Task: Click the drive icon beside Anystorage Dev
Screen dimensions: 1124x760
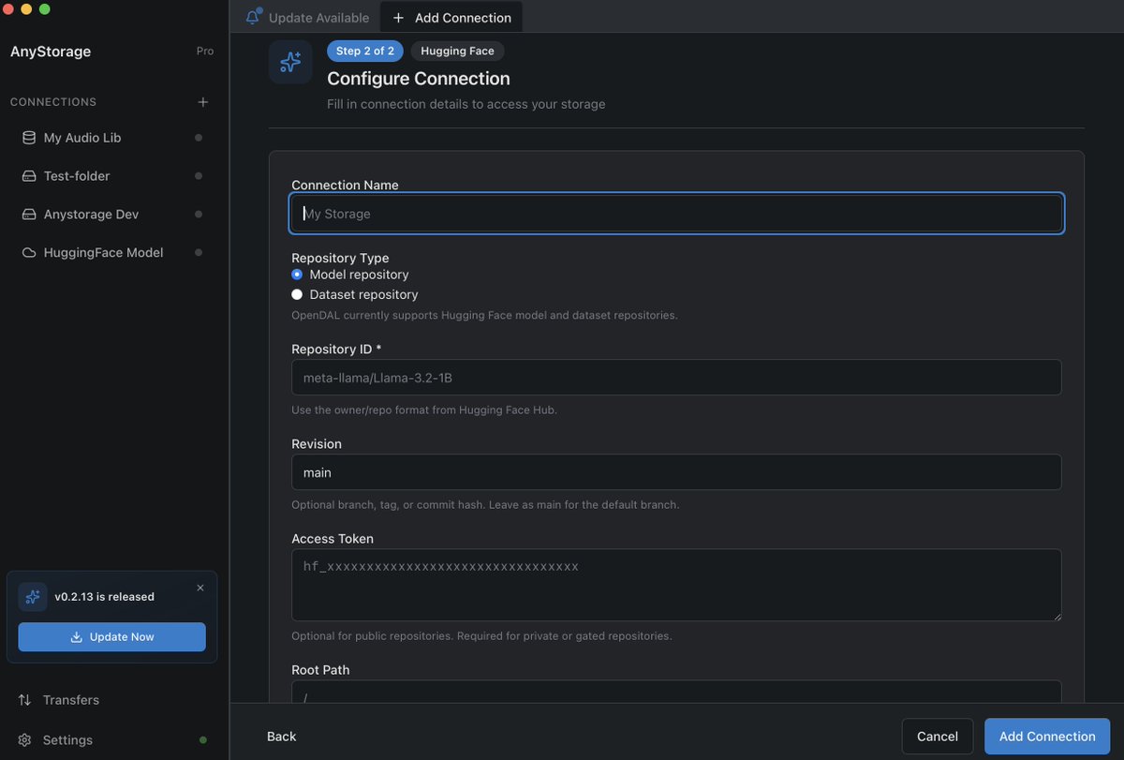Action: point(29,215)
